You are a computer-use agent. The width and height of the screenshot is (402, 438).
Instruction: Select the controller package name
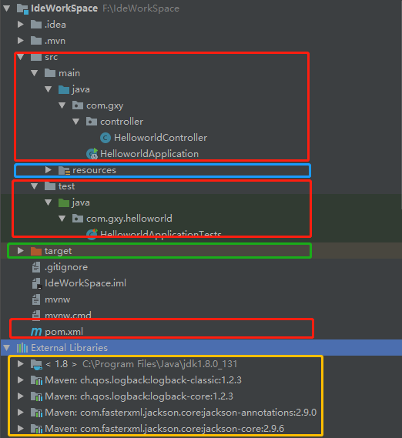[x=122, y=122]
